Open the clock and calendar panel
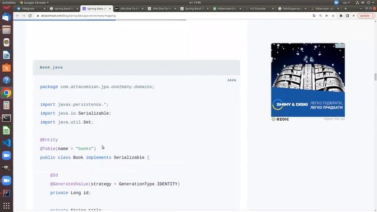The width and height of the screenshot is (377, 212). (x=195, y=2)
